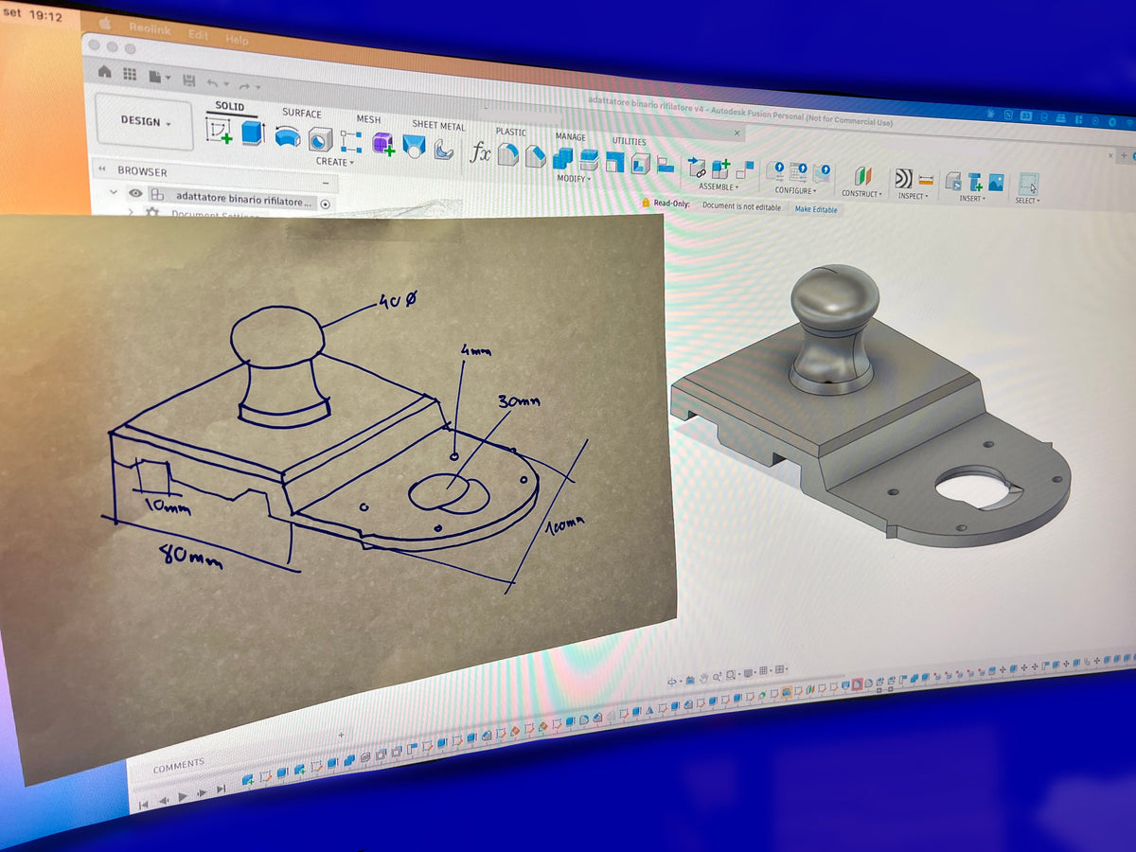Expand the CREATE dropdown menu
The width and height of the screenshot is (1136, 852).
(x=335, y=163)
